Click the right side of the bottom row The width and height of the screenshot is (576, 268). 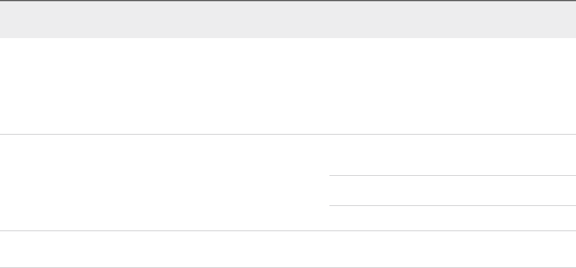click(449, 249)
